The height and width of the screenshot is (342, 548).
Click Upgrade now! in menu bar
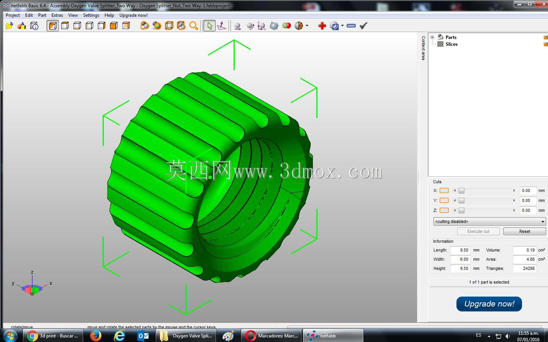(x=134, y=15)
